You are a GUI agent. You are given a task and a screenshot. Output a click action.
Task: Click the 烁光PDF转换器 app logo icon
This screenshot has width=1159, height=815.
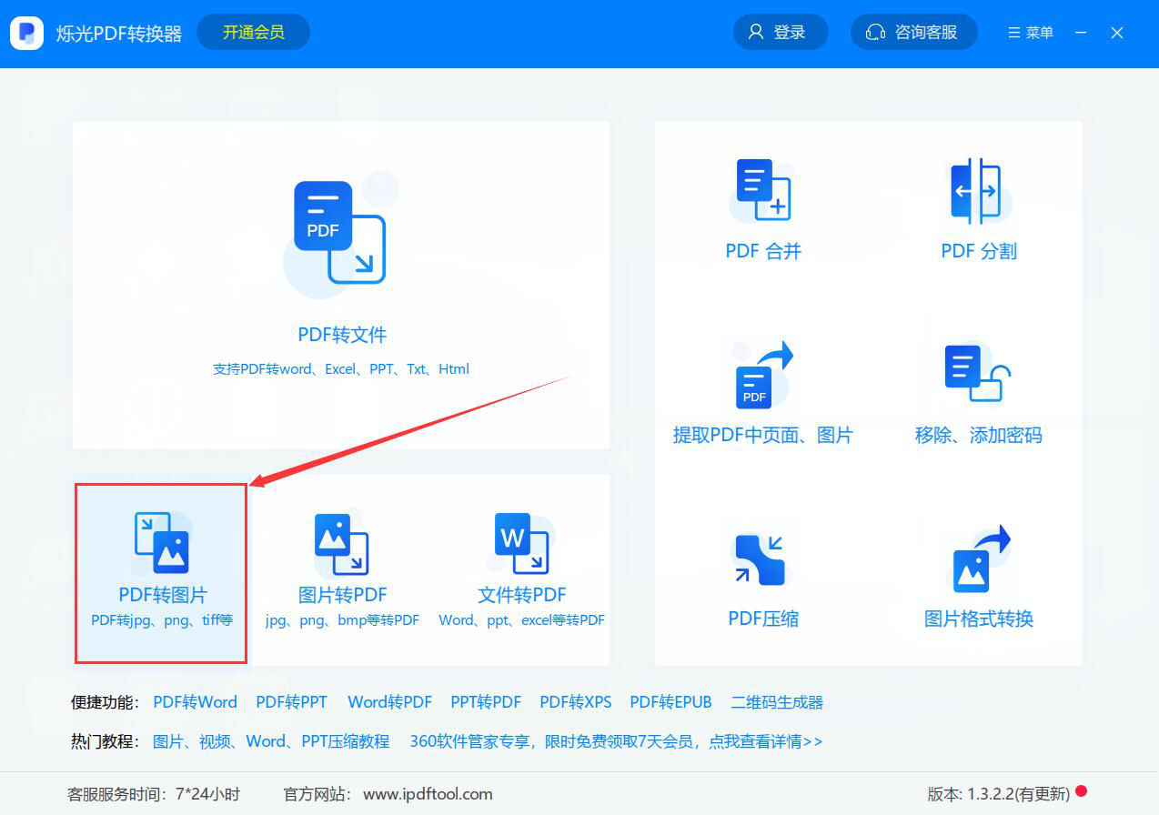[x=27, y=33]
